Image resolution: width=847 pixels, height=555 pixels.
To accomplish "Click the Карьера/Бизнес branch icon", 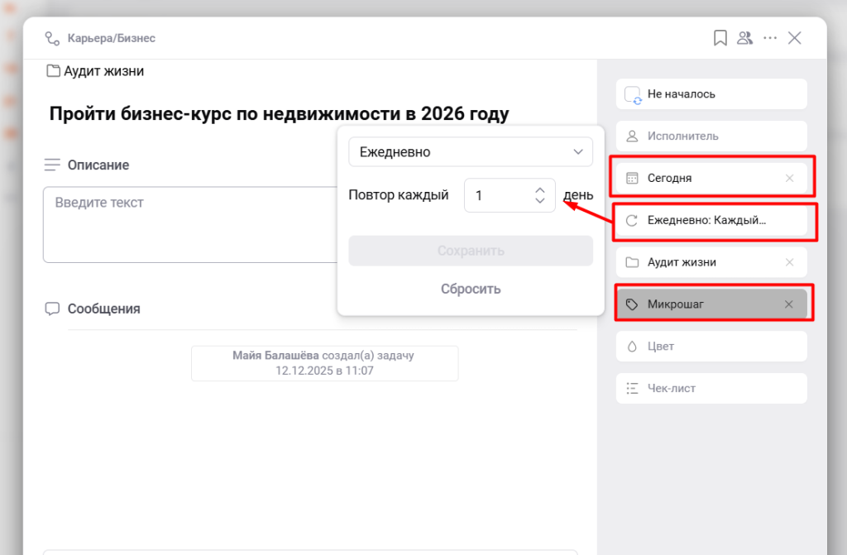I will (x=53, y=38).
